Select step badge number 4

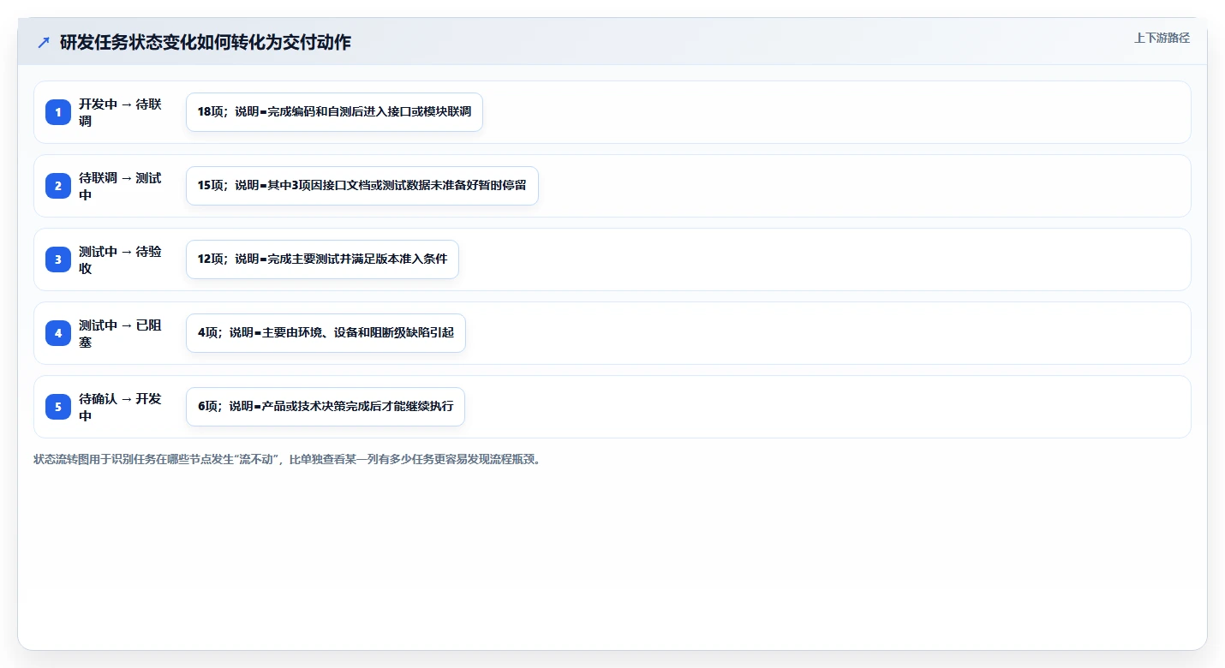pos(58,333)
